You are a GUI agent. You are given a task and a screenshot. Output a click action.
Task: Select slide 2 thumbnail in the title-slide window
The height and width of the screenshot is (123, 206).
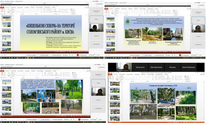click(6, 24)
